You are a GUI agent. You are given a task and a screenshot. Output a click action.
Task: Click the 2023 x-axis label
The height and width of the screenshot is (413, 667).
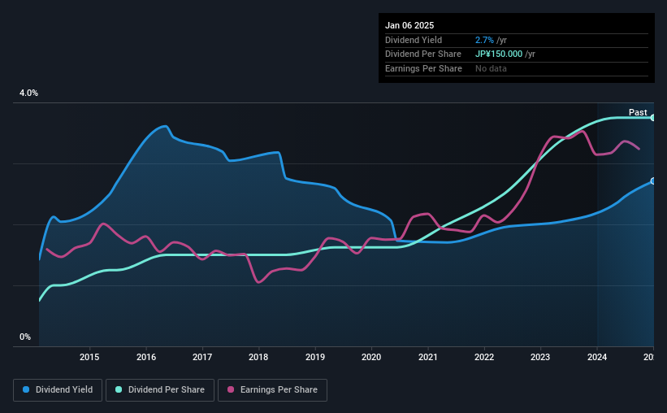[540, 357]
